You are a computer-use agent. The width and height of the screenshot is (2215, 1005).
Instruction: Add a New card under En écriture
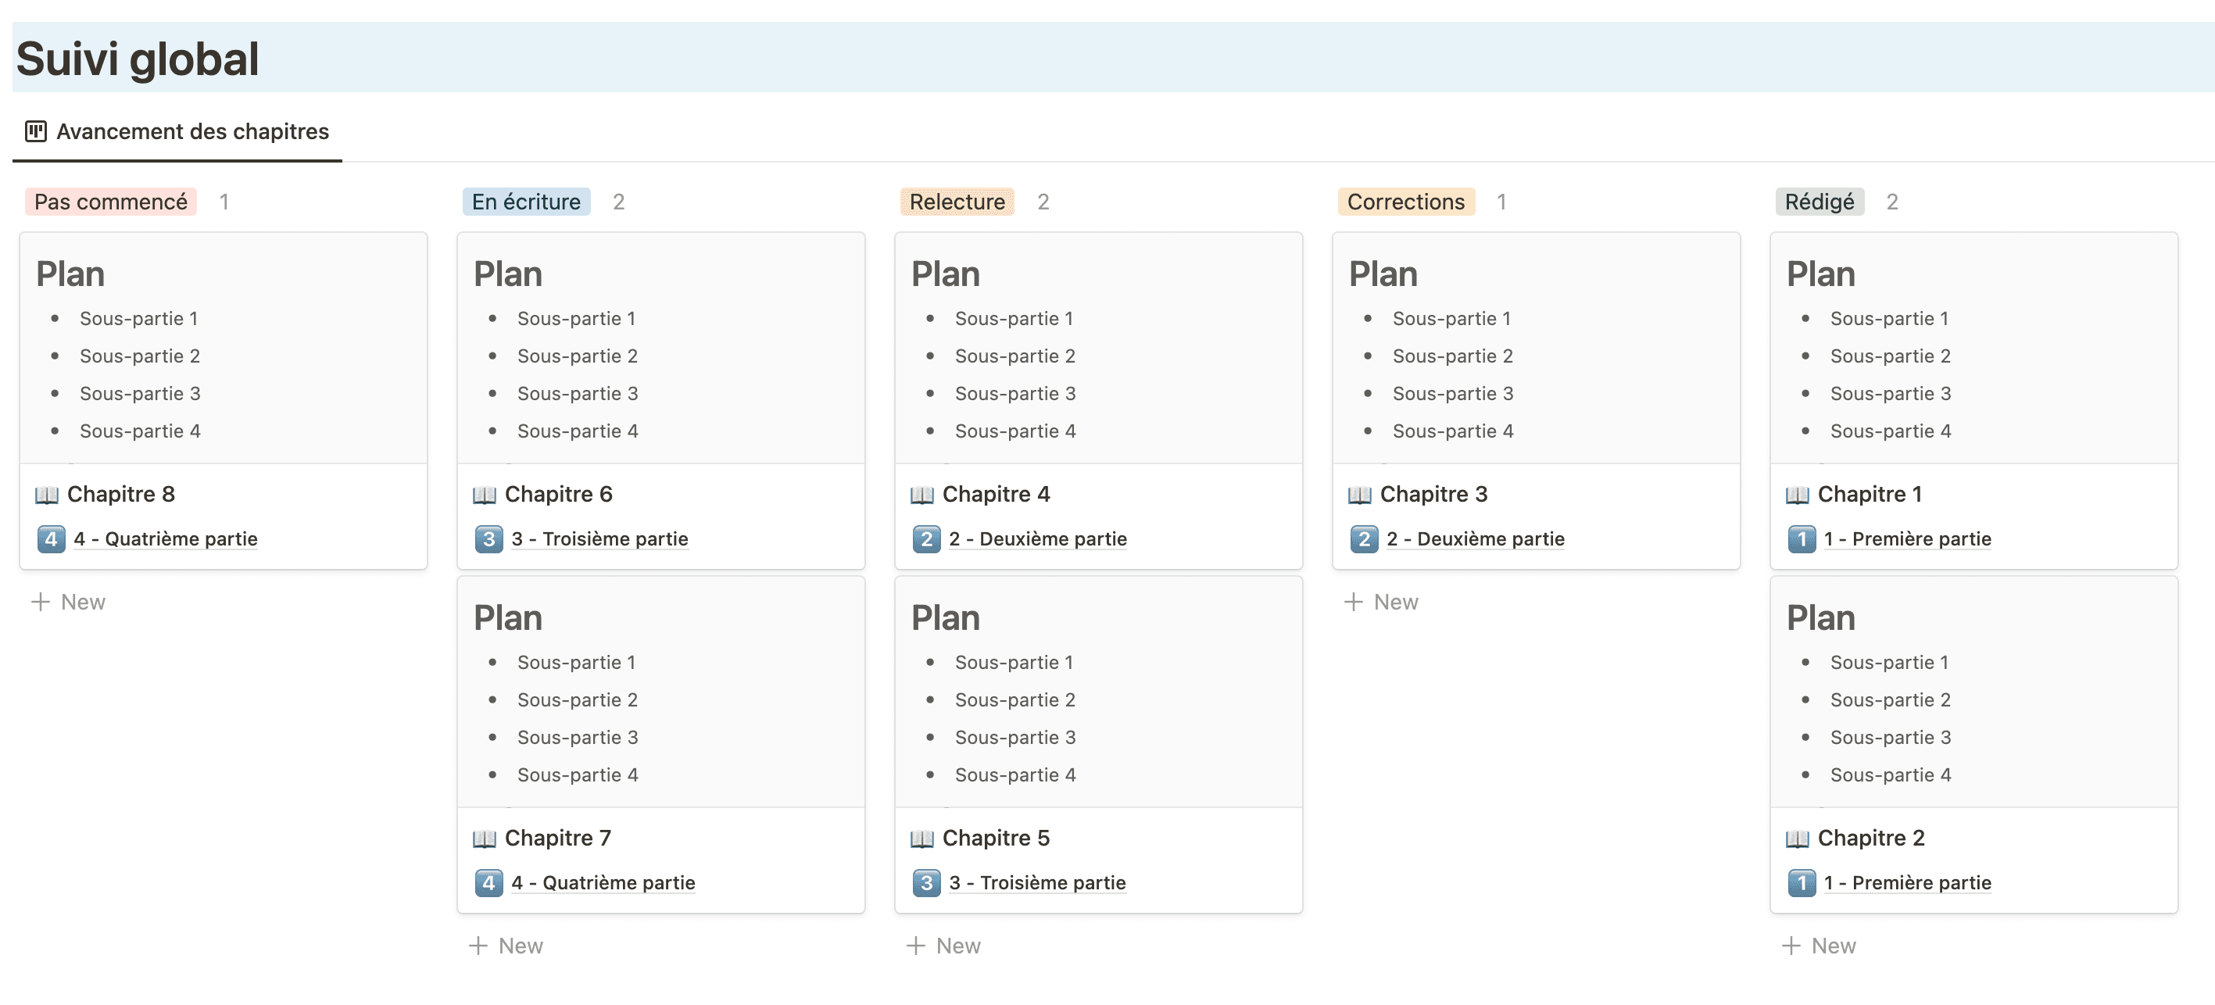pyautogui.click(x=506, y=946)
